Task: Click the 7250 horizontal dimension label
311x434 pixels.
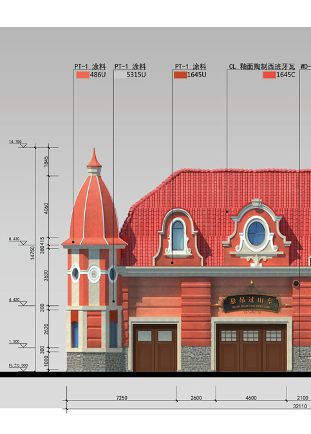Action: (x=122, y=398)
